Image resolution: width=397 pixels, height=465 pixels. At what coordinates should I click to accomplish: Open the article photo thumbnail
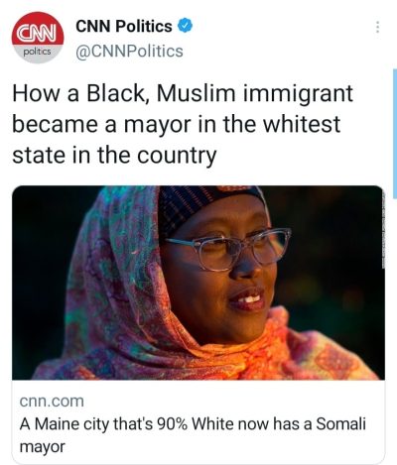tap(198, 283)
